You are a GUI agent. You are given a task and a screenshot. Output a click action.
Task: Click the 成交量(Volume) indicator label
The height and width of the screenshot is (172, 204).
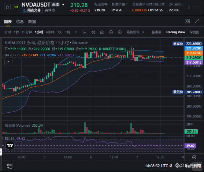[17, 126]
